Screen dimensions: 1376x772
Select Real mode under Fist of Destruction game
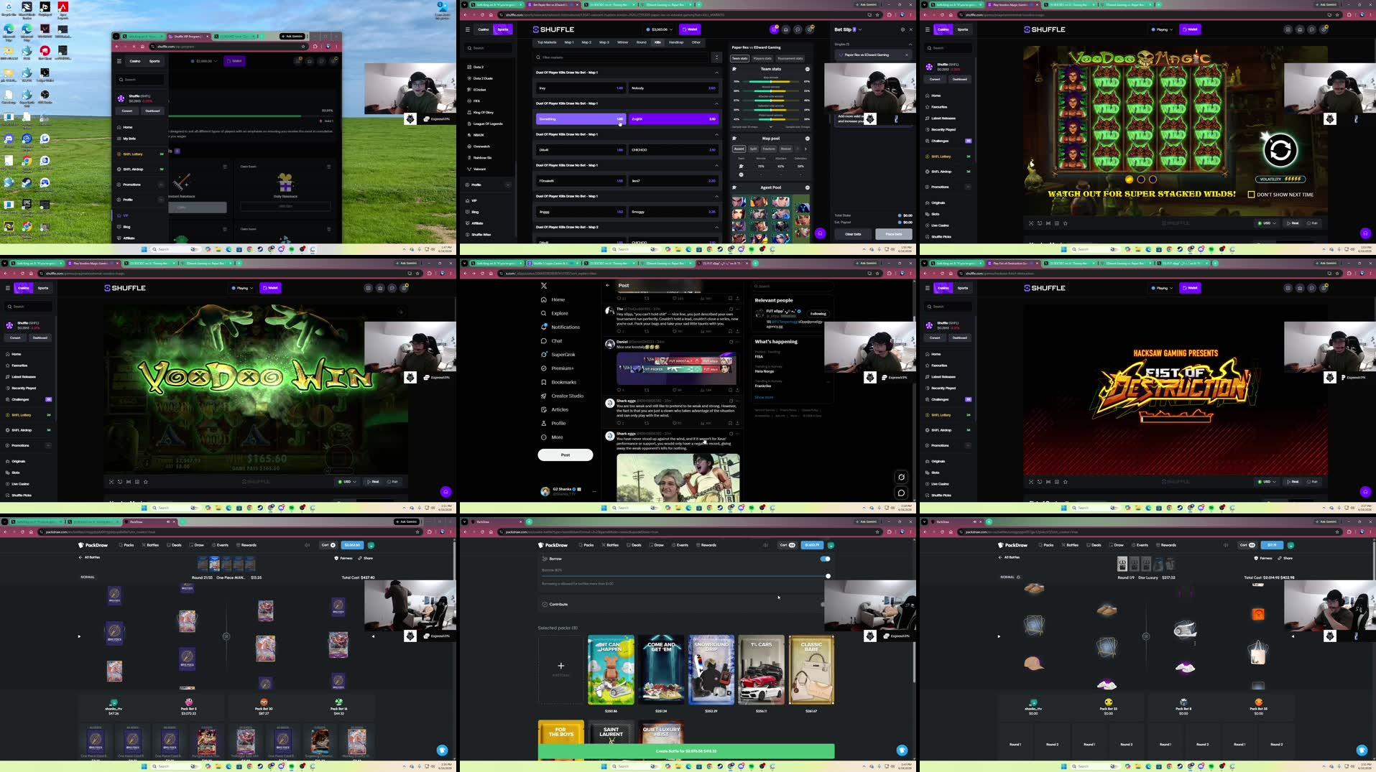pyautogui.click(x=1293, y=482)
